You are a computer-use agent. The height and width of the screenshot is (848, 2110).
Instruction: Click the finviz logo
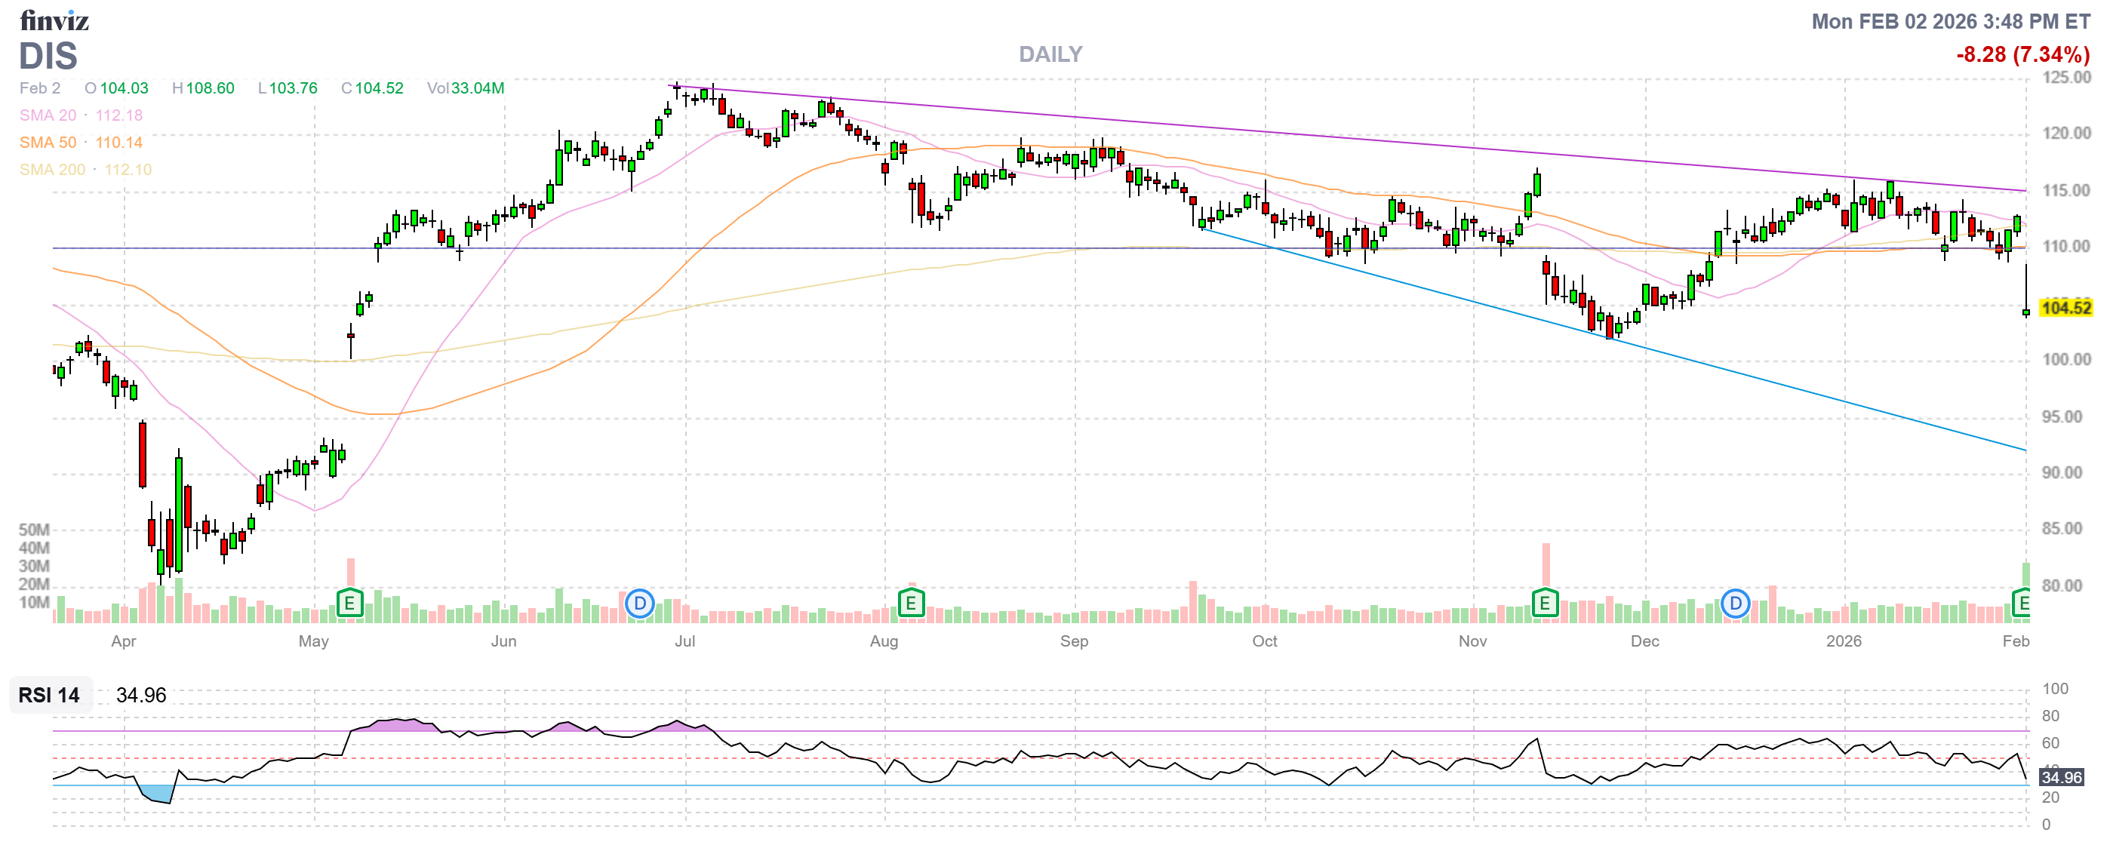(x=54, y=20)
